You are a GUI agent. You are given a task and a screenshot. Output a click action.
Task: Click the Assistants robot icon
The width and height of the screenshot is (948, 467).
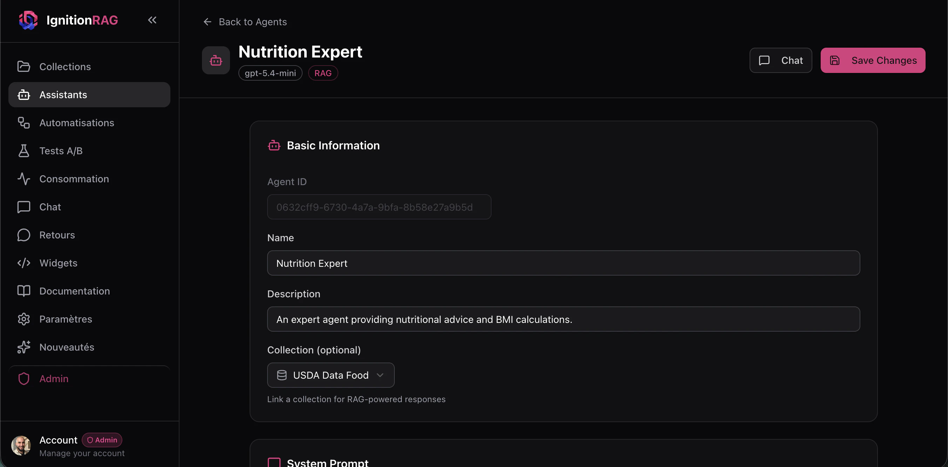[23, 95]
